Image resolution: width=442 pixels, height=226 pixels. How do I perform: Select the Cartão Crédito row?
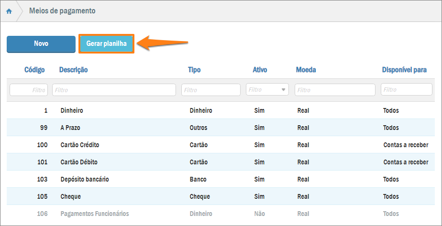coord(80,145)
